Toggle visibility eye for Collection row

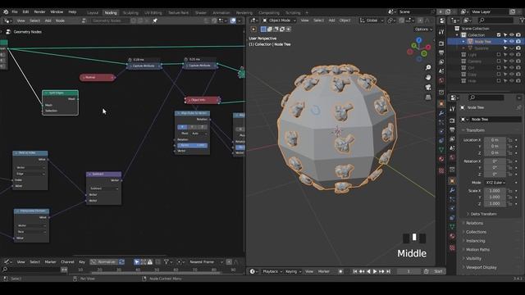pos(512,34)
